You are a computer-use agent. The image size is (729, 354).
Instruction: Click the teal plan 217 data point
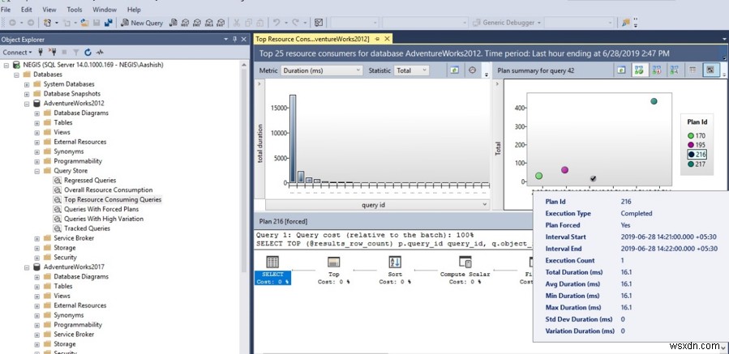coord(654,101)
